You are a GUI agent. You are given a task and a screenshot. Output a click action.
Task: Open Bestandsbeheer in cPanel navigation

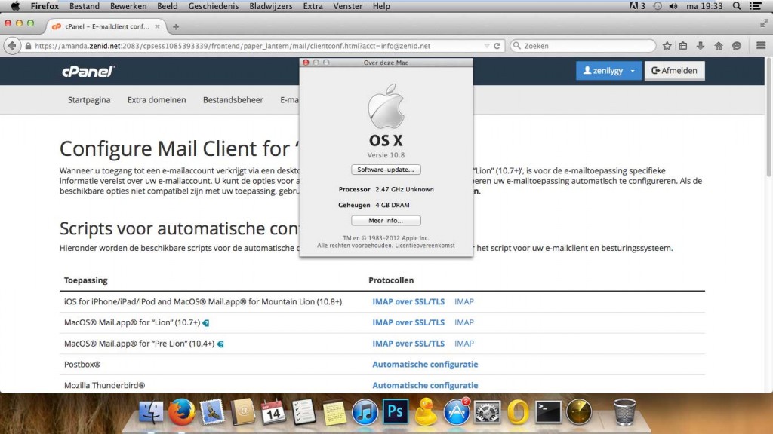point(233,100)
